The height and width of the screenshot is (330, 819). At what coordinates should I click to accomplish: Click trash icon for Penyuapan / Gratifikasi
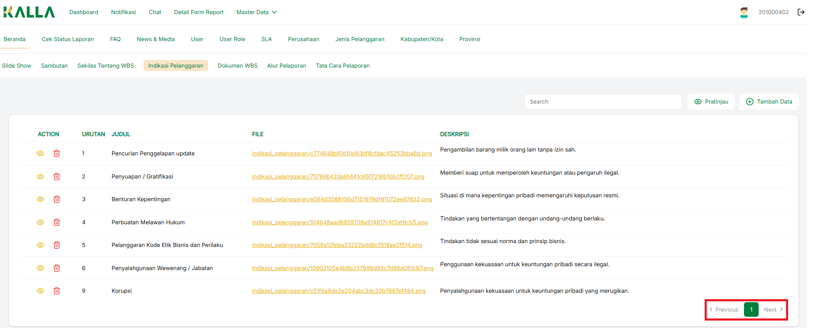click(x=57, y=177)
